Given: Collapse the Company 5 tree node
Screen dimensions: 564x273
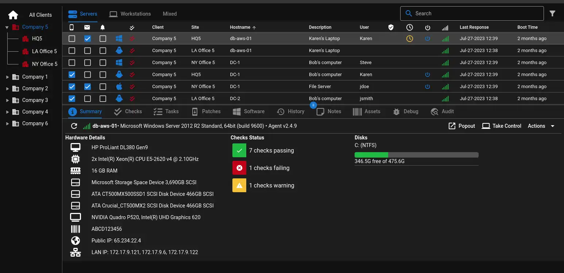Looking at the screenshot, I should 7,27.
